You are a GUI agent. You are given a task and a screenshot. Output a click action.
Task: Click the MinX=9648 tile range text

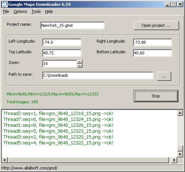pyautogui.click(x=52, y=94)
